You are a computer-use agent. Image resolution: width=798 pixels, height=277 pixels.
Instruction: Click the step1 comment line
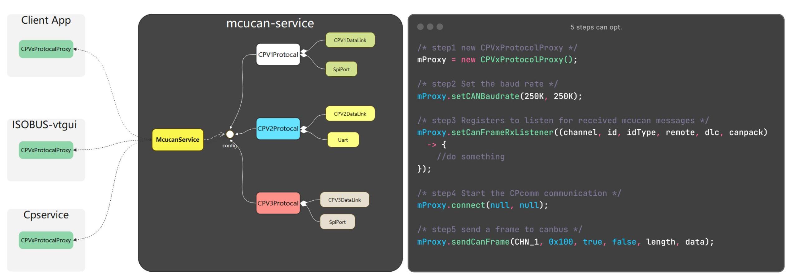[x=498, y=48]
